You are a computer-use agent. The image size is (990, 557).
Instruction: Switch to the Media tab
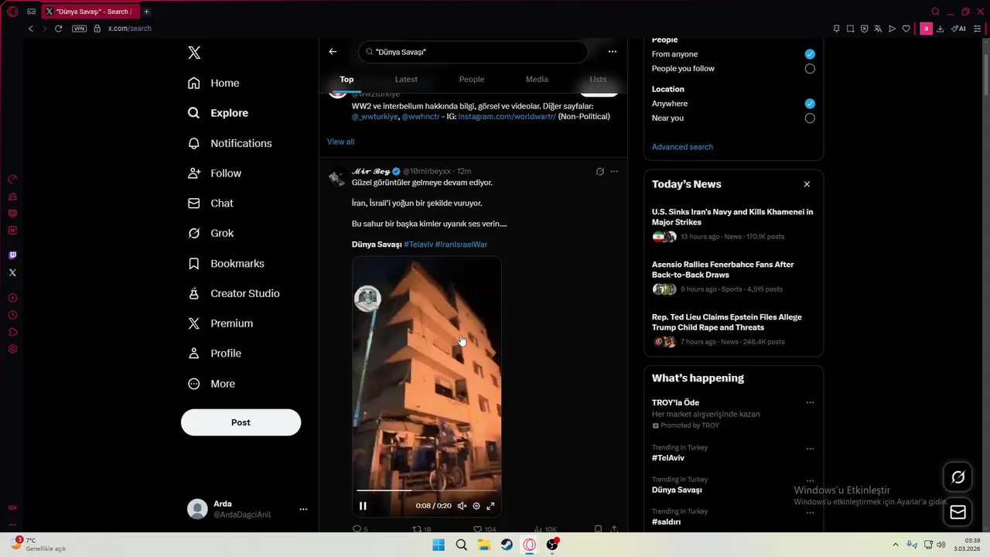click(537, 79)
